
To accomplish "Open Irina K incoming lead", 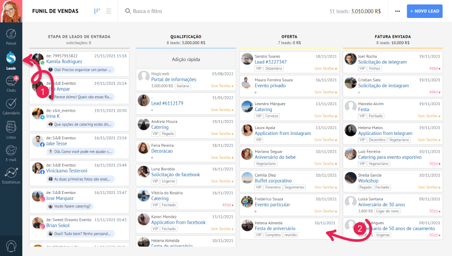I will [x=53, y=116].
